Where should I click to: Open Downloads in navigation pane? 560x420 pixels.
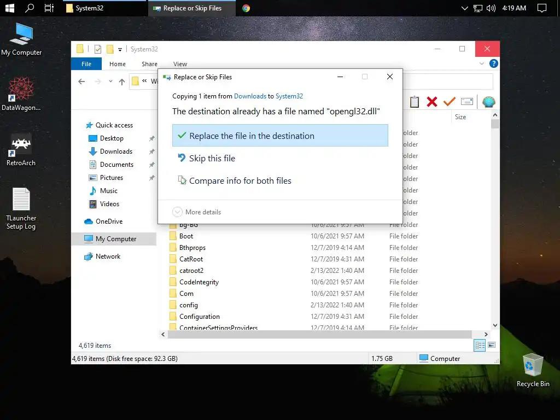coord(116,151)
